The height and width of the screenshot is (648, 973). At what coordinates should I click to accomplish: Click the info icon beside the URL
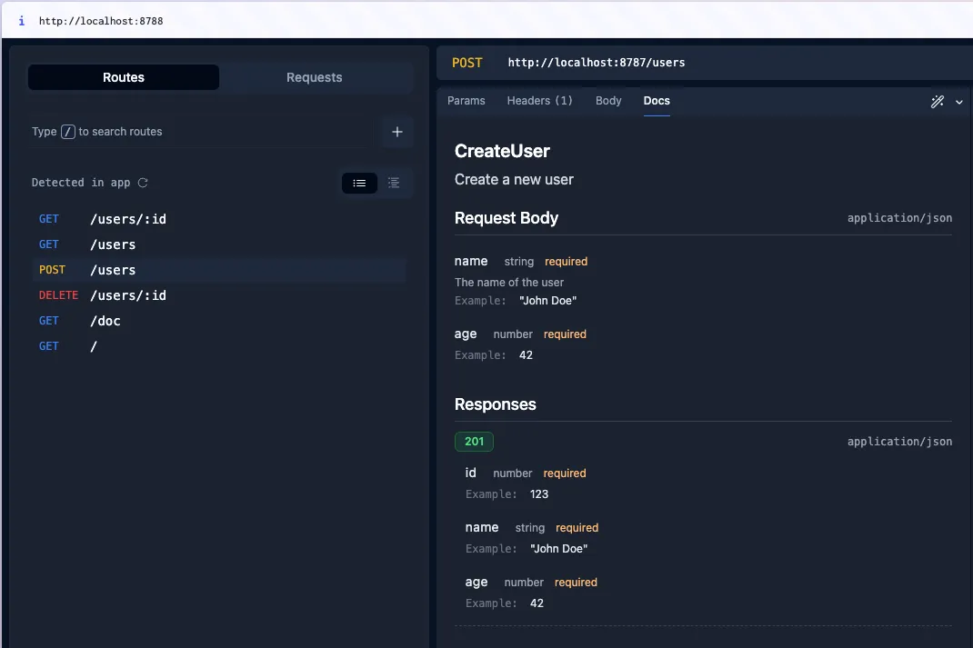click(x=21, y=20)
